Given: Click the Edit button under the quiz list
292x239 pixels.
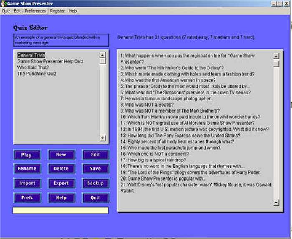Looking at the screenshot, I should click(96, 155).
